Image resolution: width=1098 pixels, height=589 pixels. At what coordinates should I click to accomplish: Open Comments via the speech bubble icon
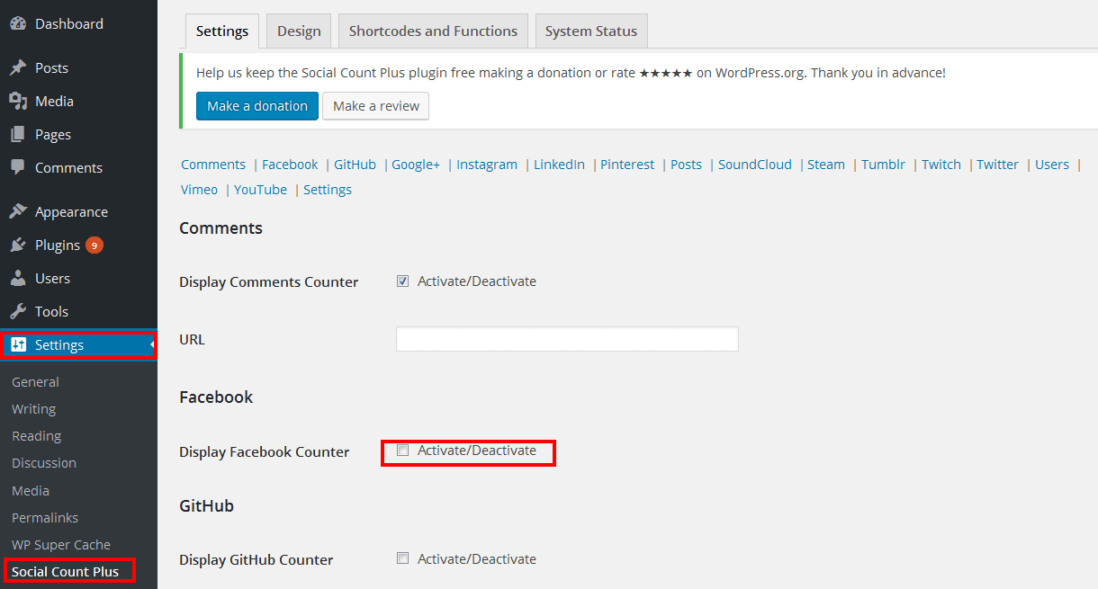20,167
